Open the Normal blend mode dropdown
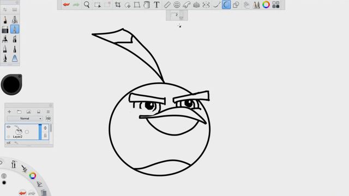349x196 pixels. tap(25, 119)
